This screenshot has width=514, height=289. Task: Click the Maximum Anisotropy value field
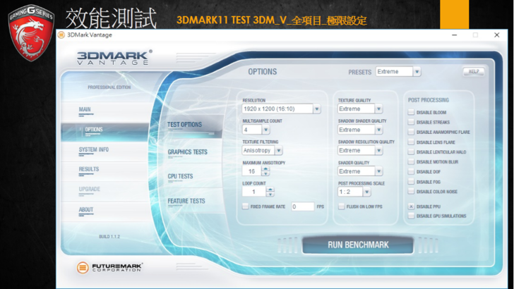pyautogui.click(x=252, y=171)
